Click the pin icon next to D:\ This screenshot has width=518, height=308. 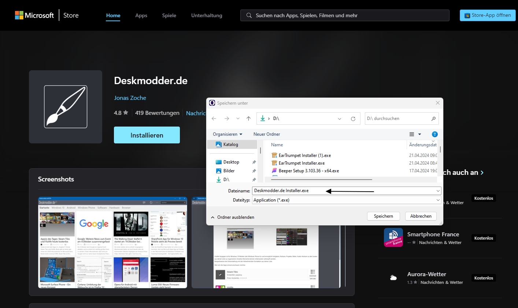[x=254, y=180]
